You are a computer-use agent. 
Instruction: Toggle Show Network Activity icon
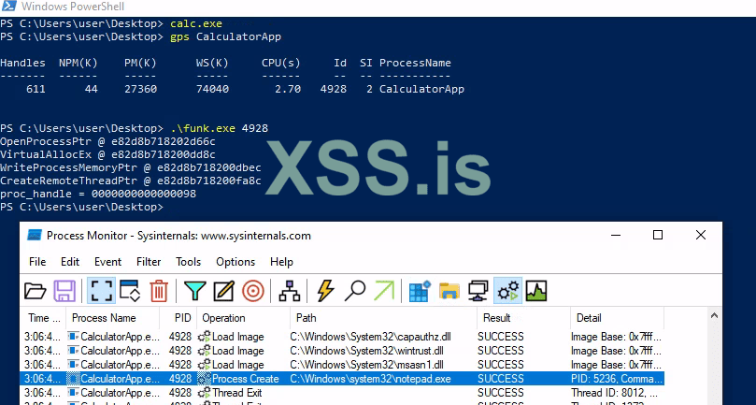click(478, 291)
